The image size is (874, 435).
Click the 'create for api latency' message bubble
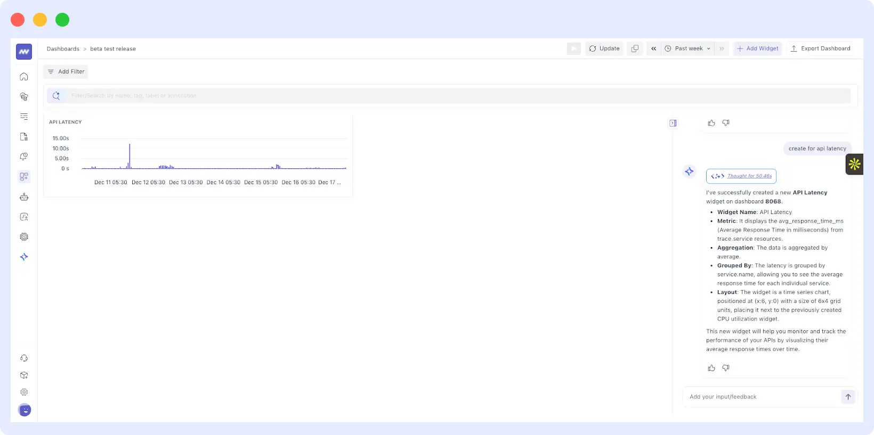[x=817, y=149]
